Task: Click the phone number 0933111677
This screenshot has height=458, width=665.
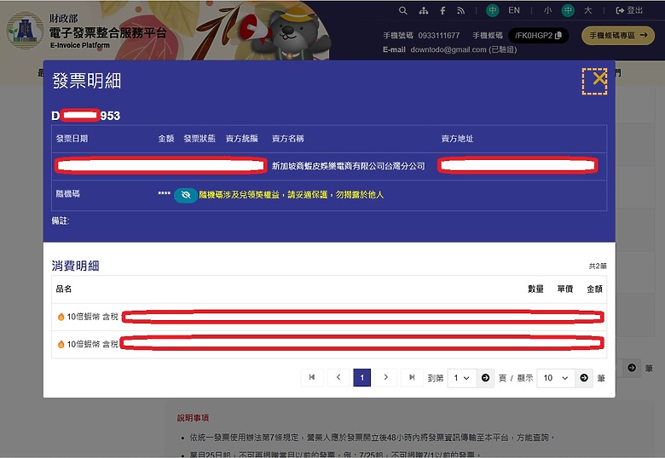Action: coord(439,36)
